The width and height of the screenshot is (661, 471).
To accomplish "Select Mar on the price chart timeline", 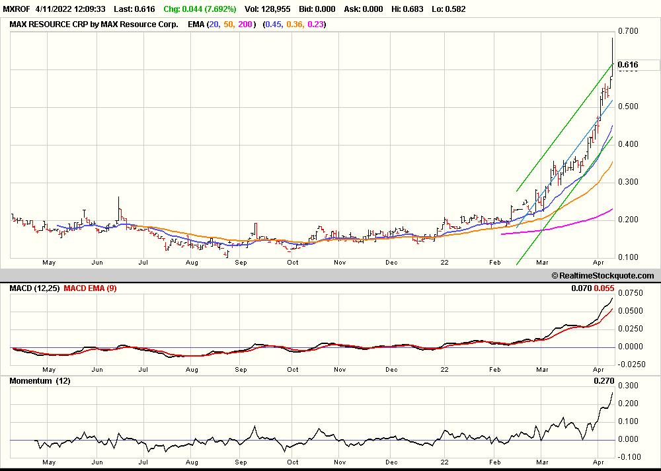I will click(x=542, y=262).
